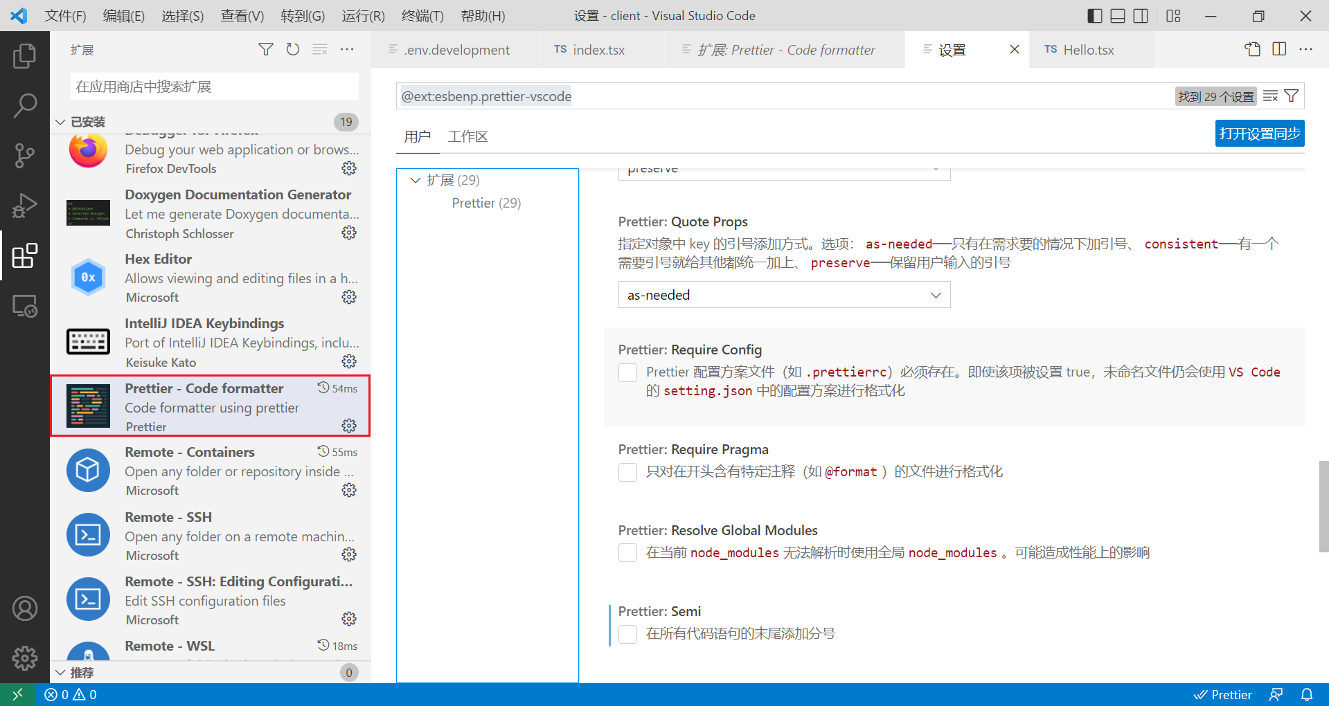Switch to 工作区 settings scope
The height and width of the screenshot is (706, 1329).
tap(467, 136)
